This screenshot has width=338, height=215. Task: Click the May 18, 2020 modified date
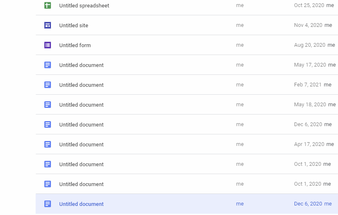[x=310, y=105]
